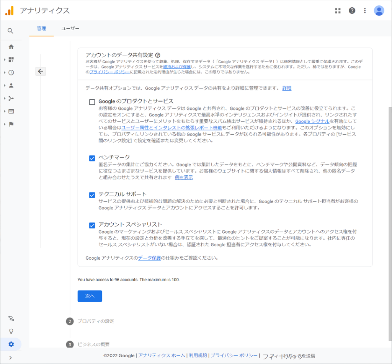
Task: Open the Google apps grid
Action: coord(338,10)
